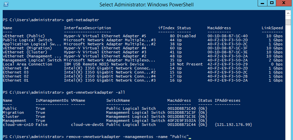Click the quoted "Public" argument at prompt
Screen dimensions: 293x140
(179, 137)
